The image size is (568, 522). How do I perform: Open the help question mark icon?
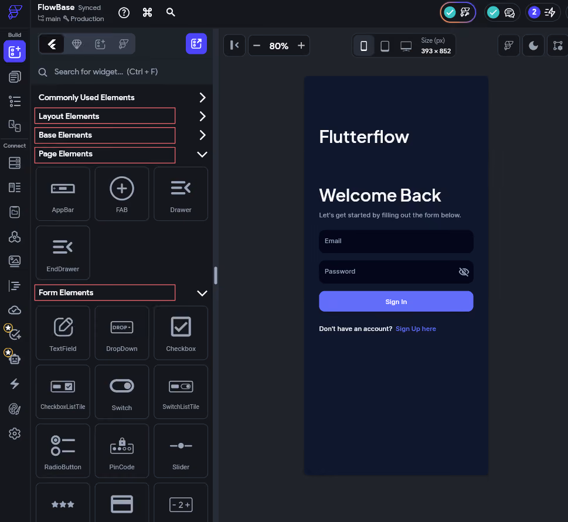(124, 13)
